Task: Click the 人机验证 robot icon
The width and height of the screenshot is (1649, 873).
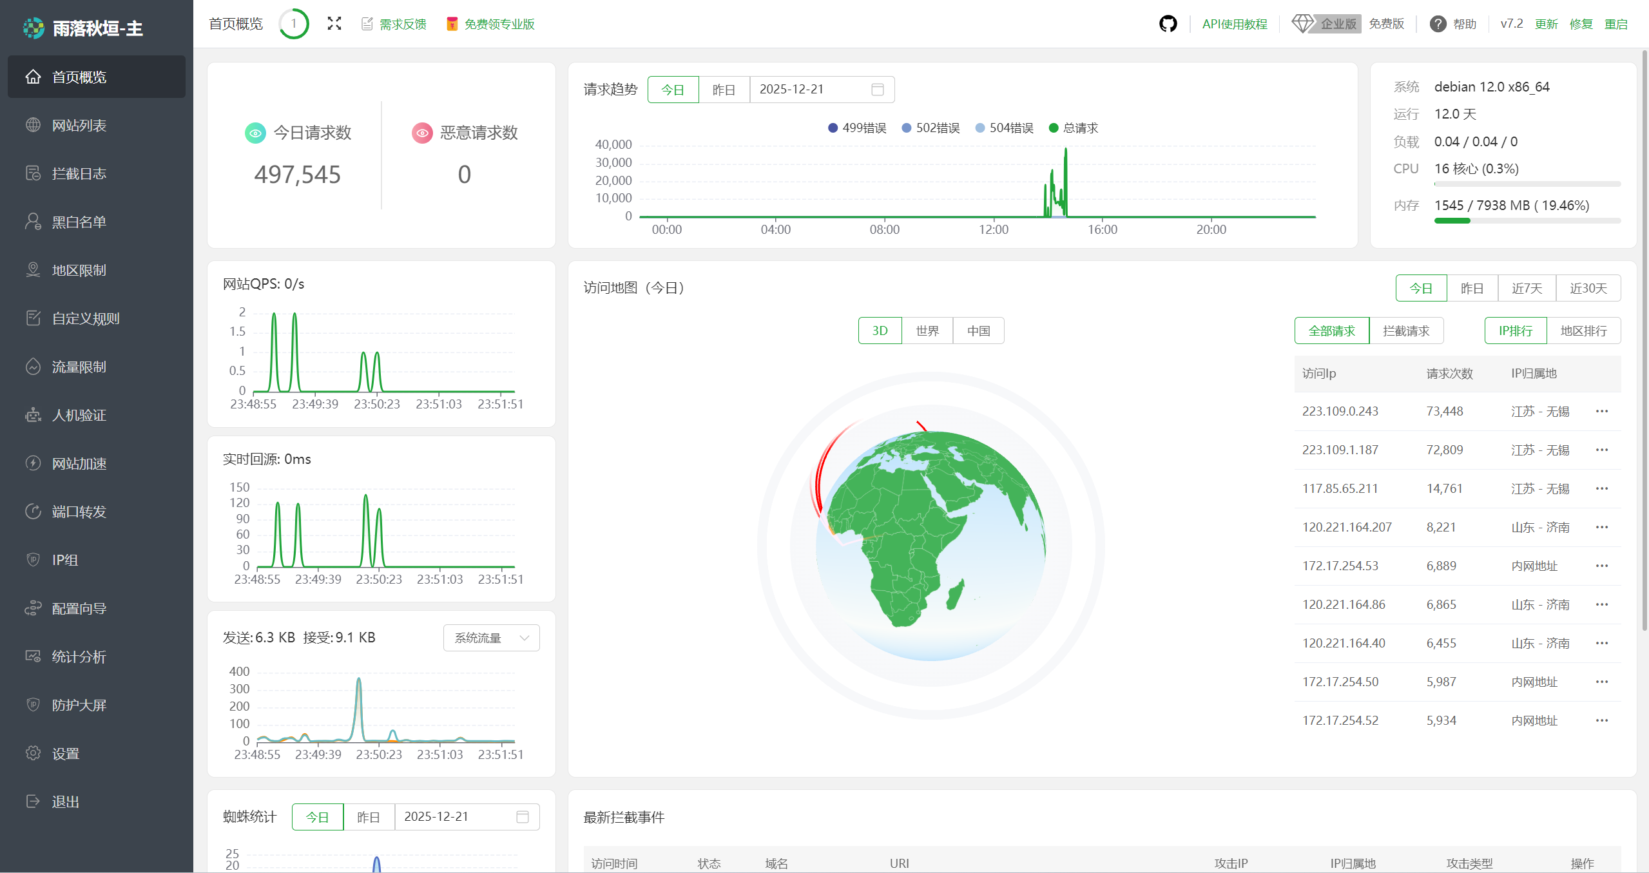Action: tap(33, 415)
